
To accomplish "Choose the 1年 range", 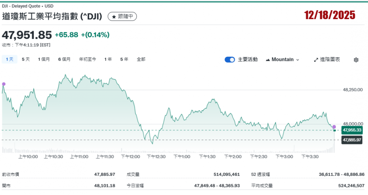I will coord(108,59).
